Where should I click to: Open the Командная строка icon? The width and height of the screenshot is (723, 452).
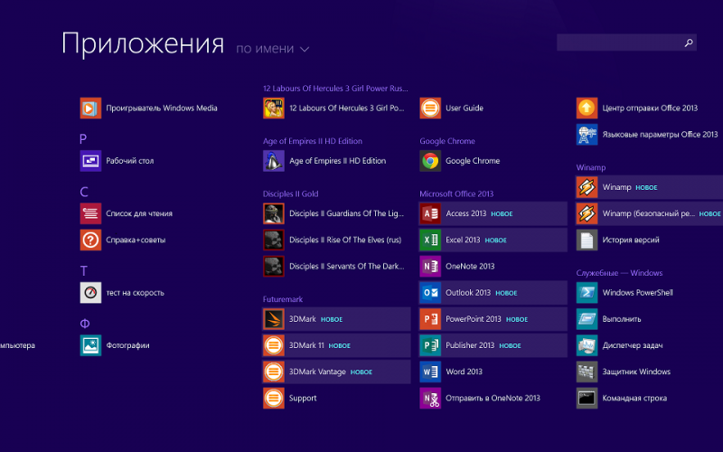587,398
